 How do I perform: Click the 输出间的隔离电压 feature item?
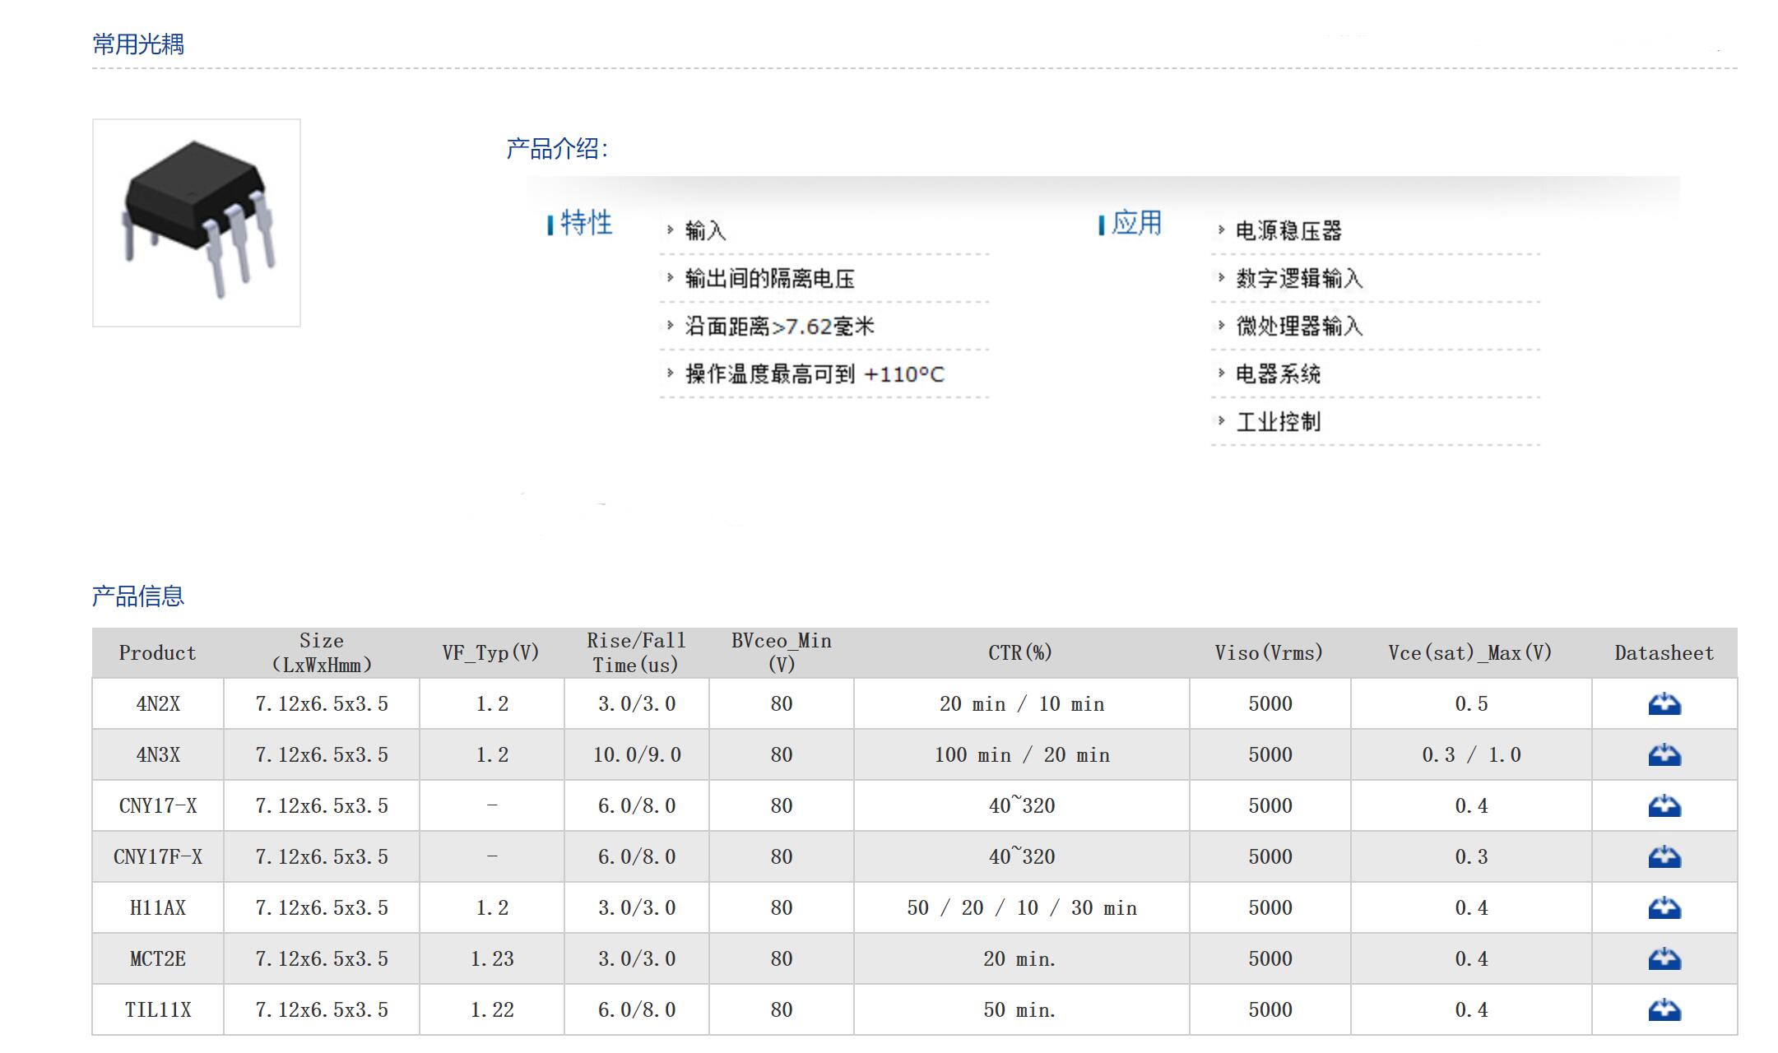pos(769,279)
